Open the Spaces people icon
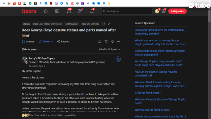 tap(80, 11)
